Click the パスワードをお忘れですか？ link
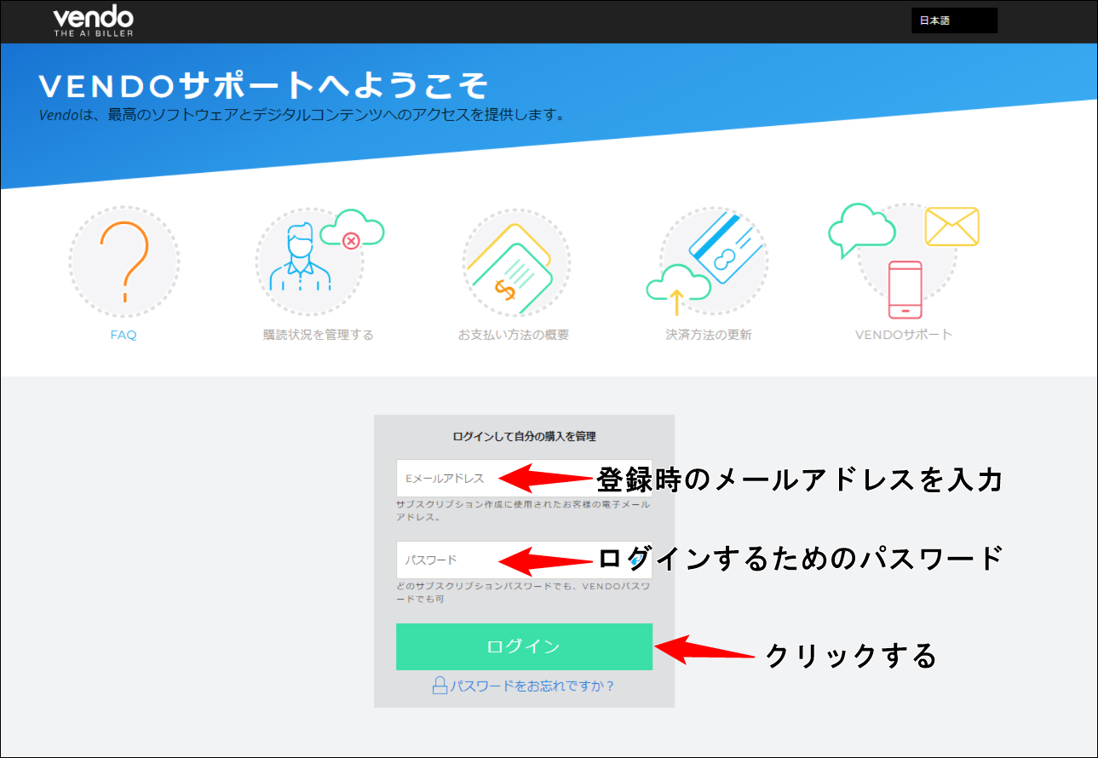Screen dimensions: 1098x758 524,686
